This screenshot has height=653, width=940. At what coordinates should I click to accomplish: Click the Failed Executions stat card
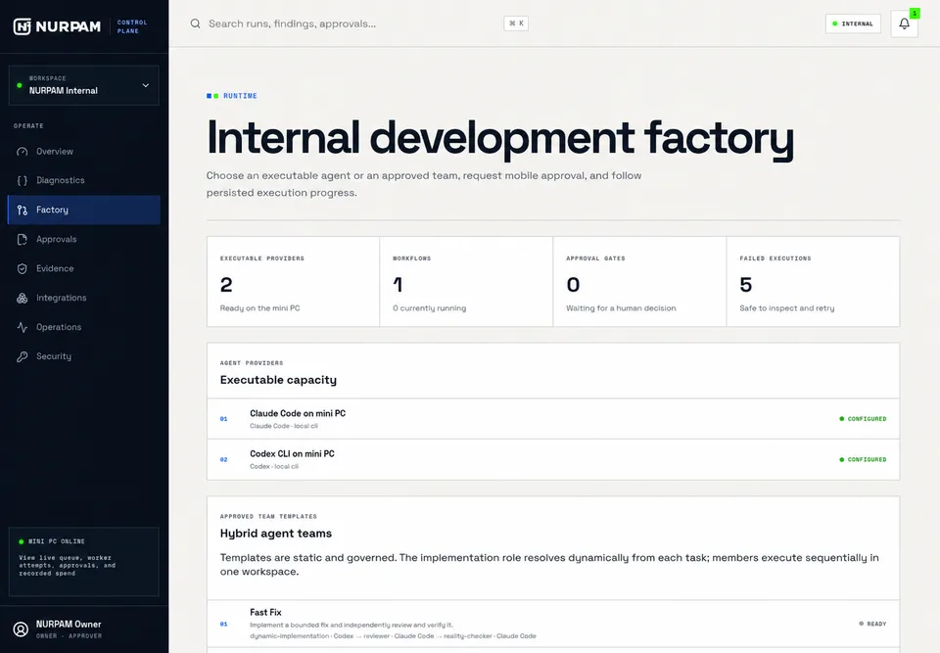point(813,282)
